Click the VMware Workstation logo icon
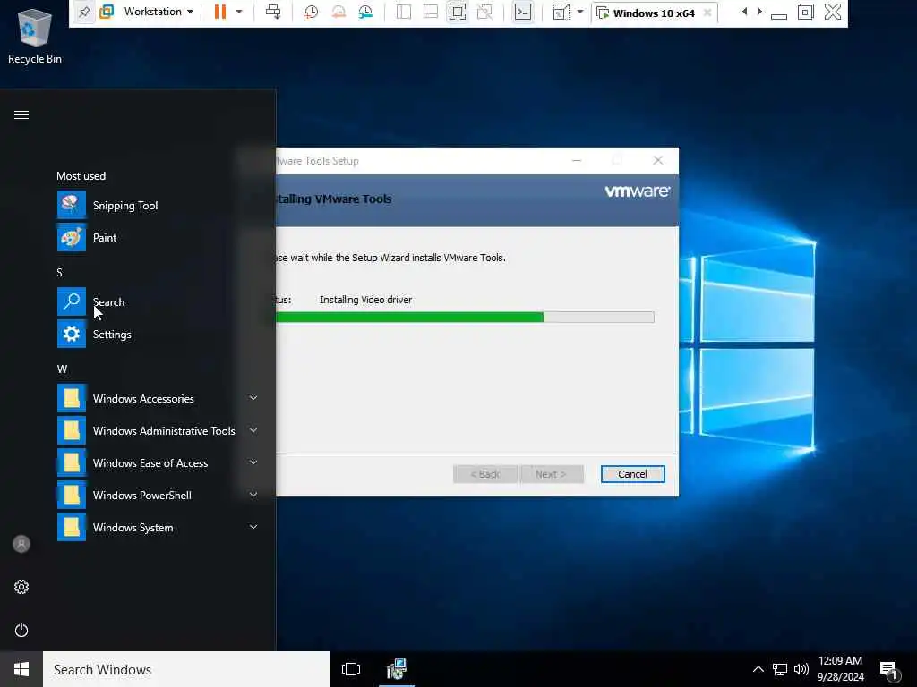Image resolution: width=917 pixels, height=687 pixels. tap(107, 12)
